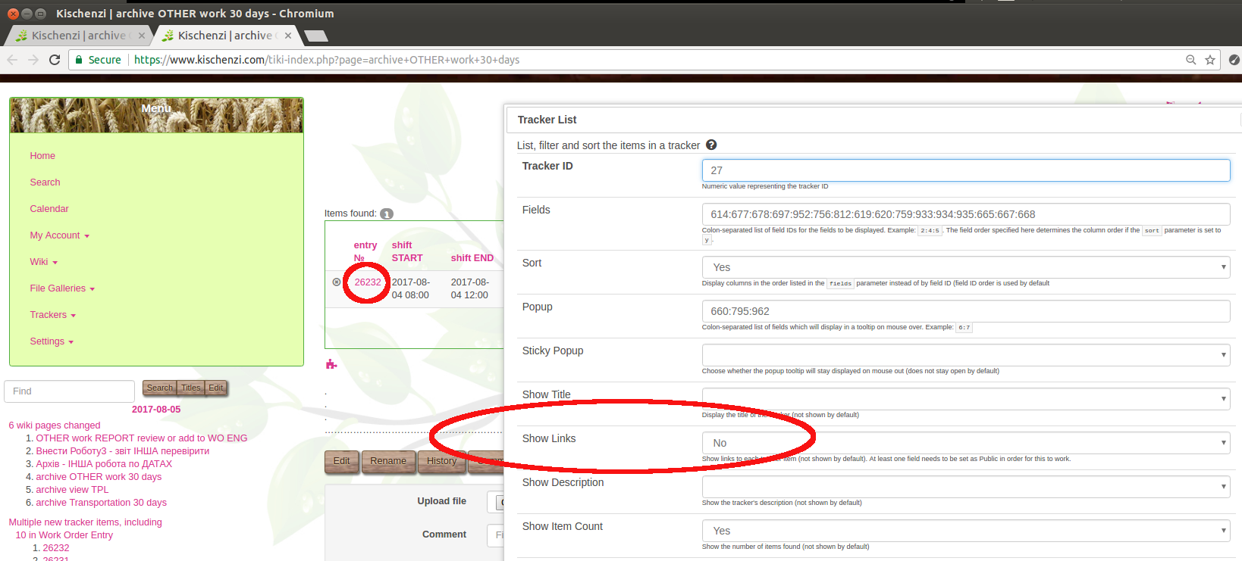Viewport: 1242px width, 561px height.
Task: Click the Secure padlock icon
Action: tap(79, 60)
